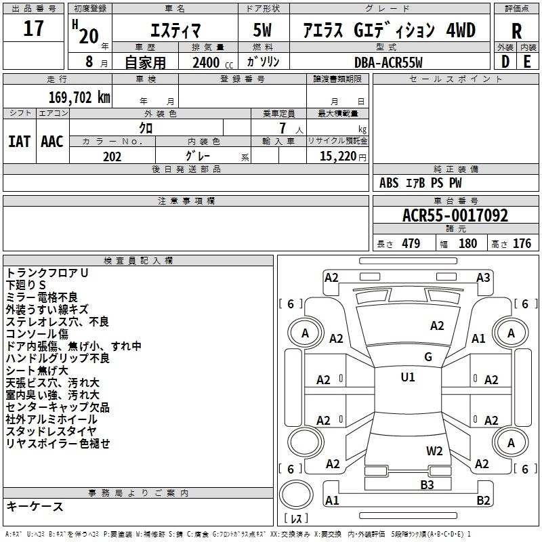Click color number 202
542x542 pixels.
(112, 157)
